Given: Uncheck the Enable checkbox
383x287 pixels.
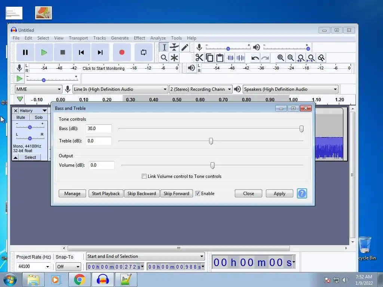Looking at the screenshot, I should click(197, 194).
